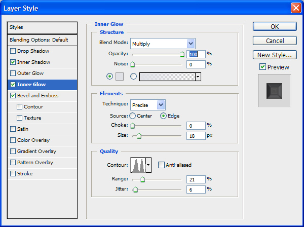Close the Layer Style dialog
The image size is (304, 227).
[295, 8]
